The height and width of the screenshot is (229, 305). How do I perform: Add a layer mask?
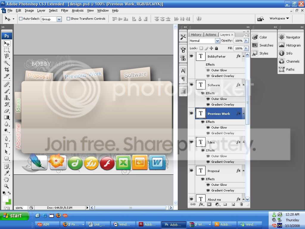pos(209,204)
